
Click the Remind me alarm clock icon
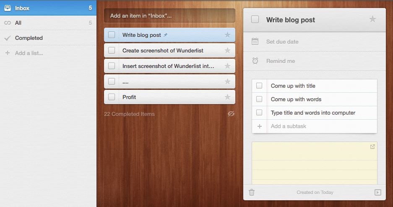click(255, 61)
